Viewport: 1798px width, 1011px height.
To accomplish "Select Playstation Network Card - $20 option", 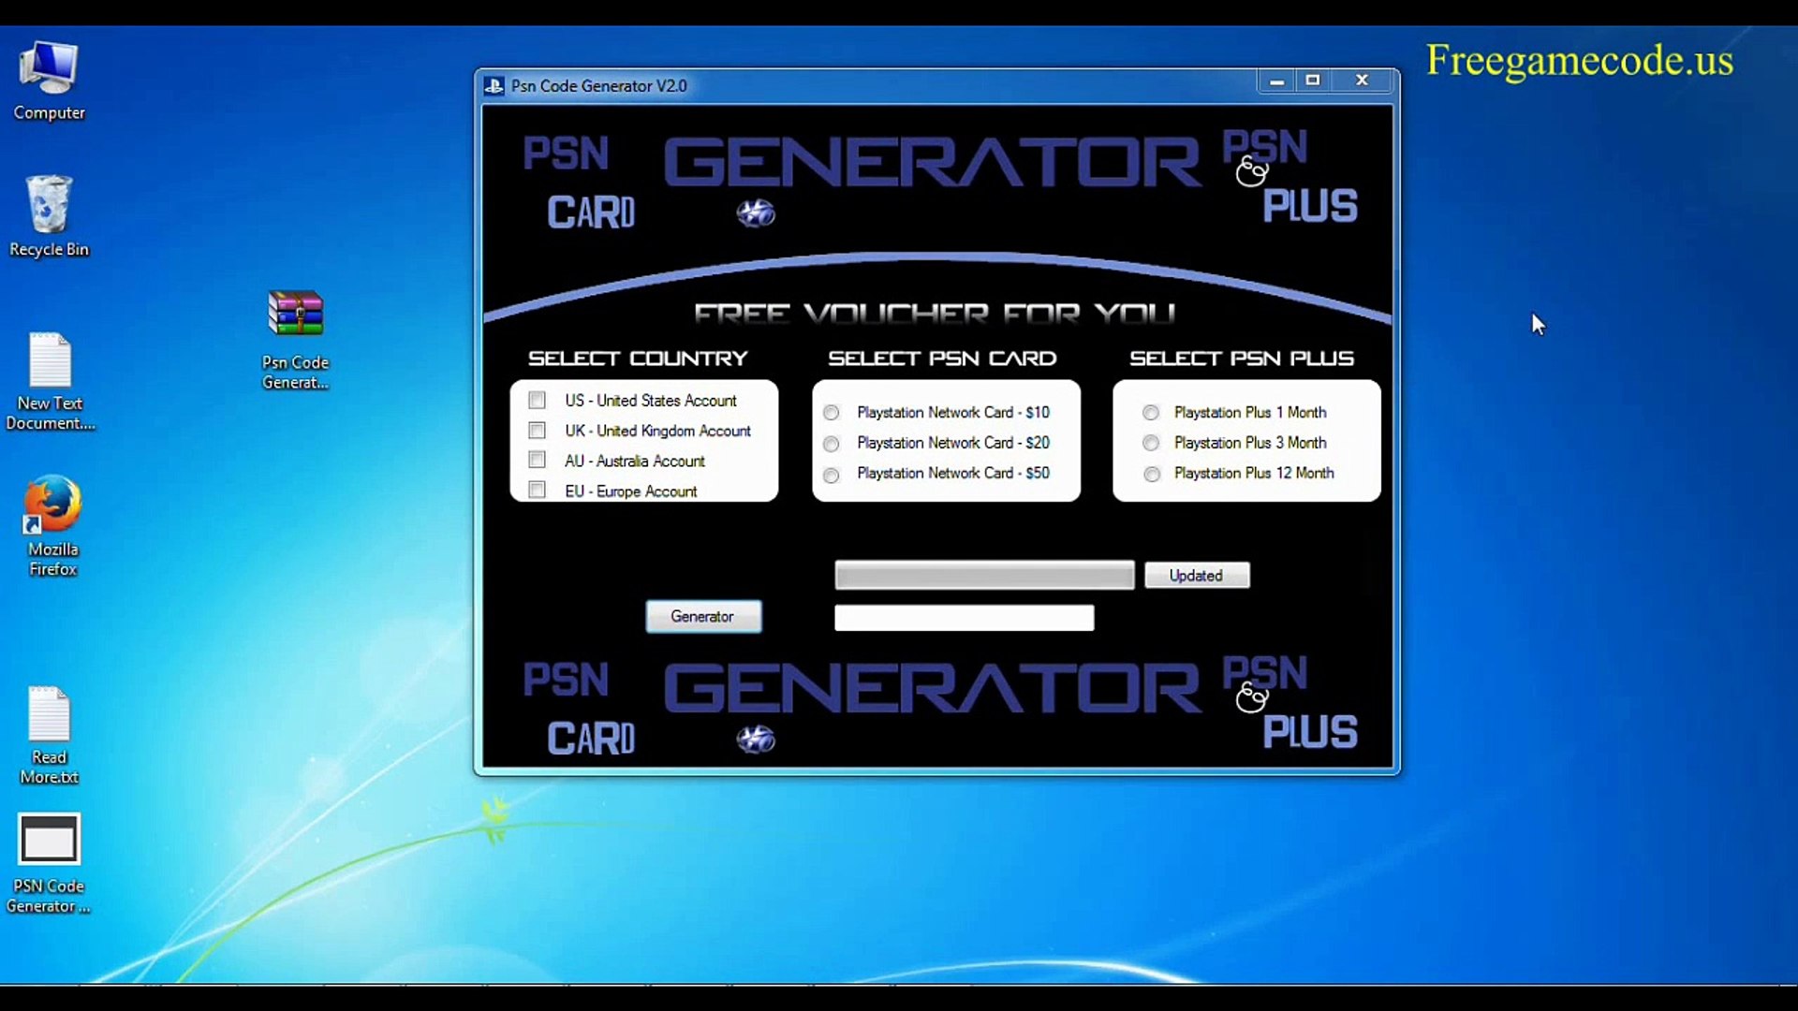I will point(831,444).
